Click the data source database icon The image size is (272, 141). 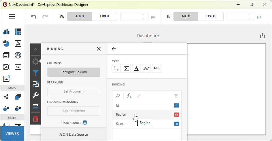[x=85, y=123]
